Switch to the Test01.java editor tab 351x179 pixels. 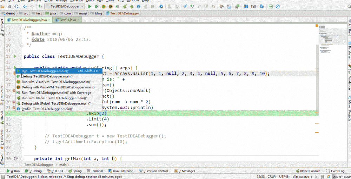(x=67, y=20)
